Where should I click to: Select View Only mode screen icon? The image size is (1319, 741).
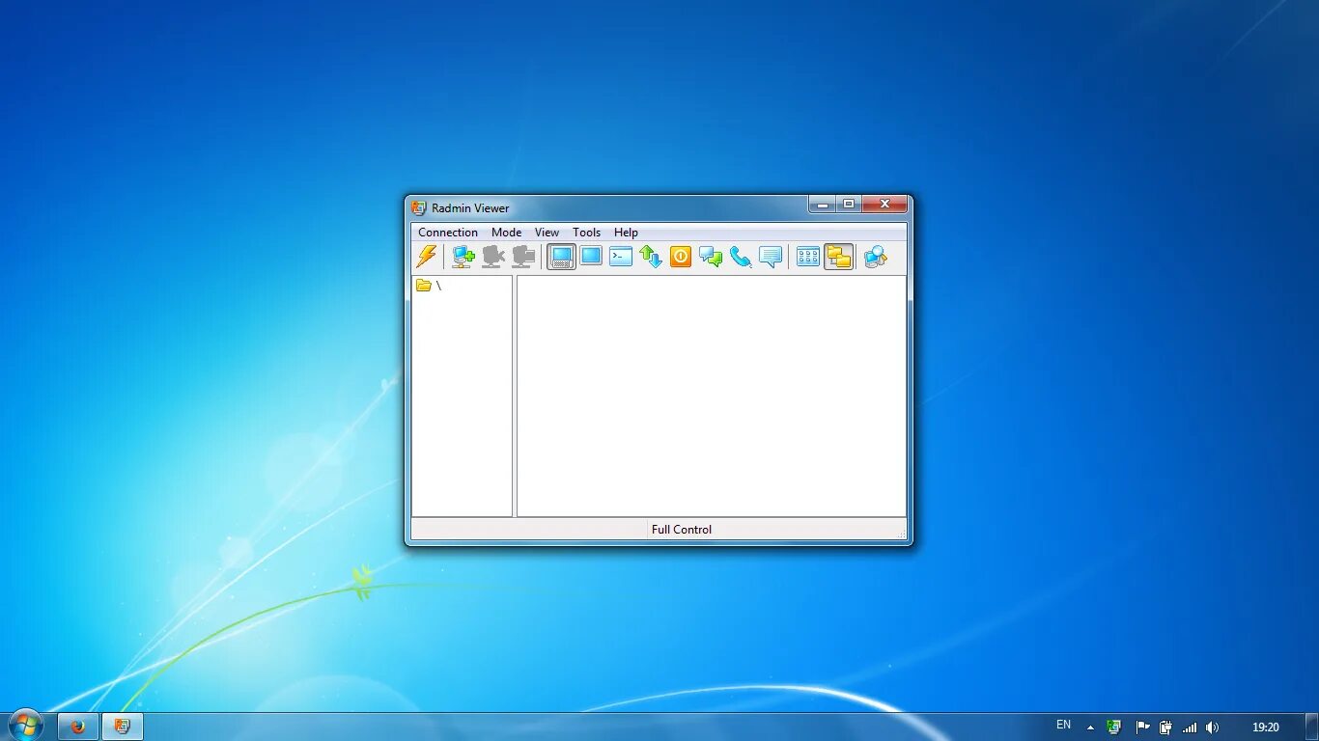click(x=591, y=257)
